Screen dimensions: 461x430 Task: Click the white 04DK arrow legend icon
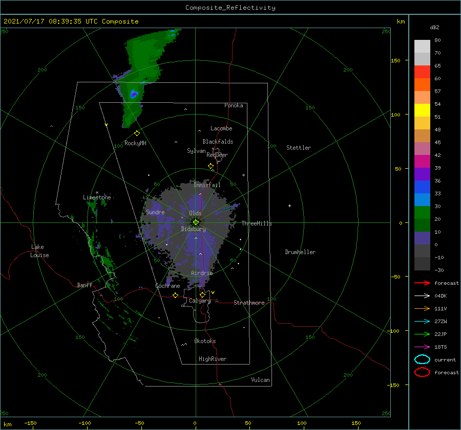pyautogui.click(x=422, y=296)
